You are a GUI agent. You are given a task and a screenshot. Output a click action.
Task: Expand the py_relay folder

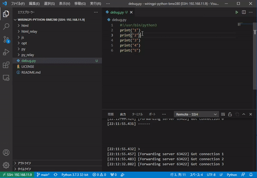(x=57, y=55)
